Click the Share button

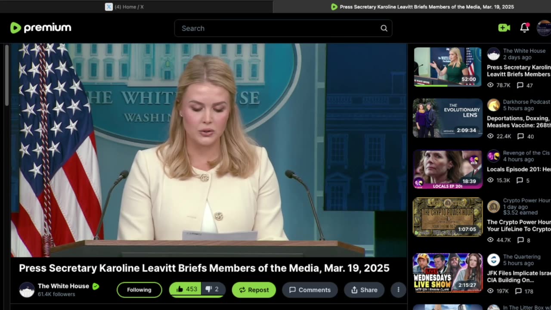pos(364,290)
